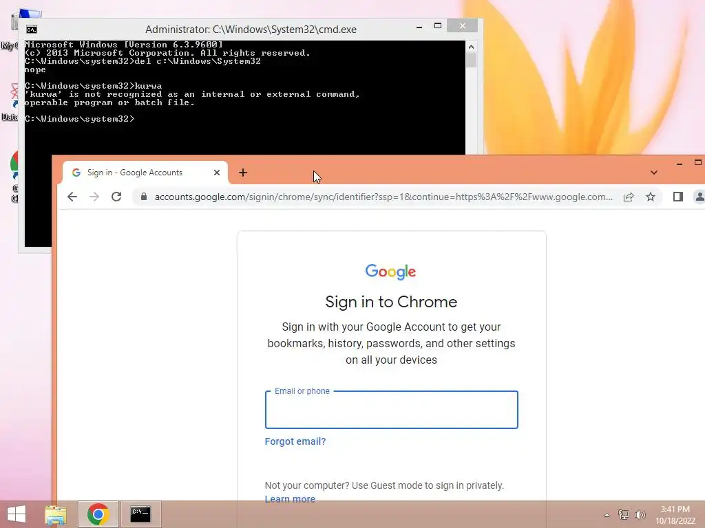Click the last C:\Windows\system32> prompt line
This screenshot has width=705, height=528.
click(x=80, y=119)
